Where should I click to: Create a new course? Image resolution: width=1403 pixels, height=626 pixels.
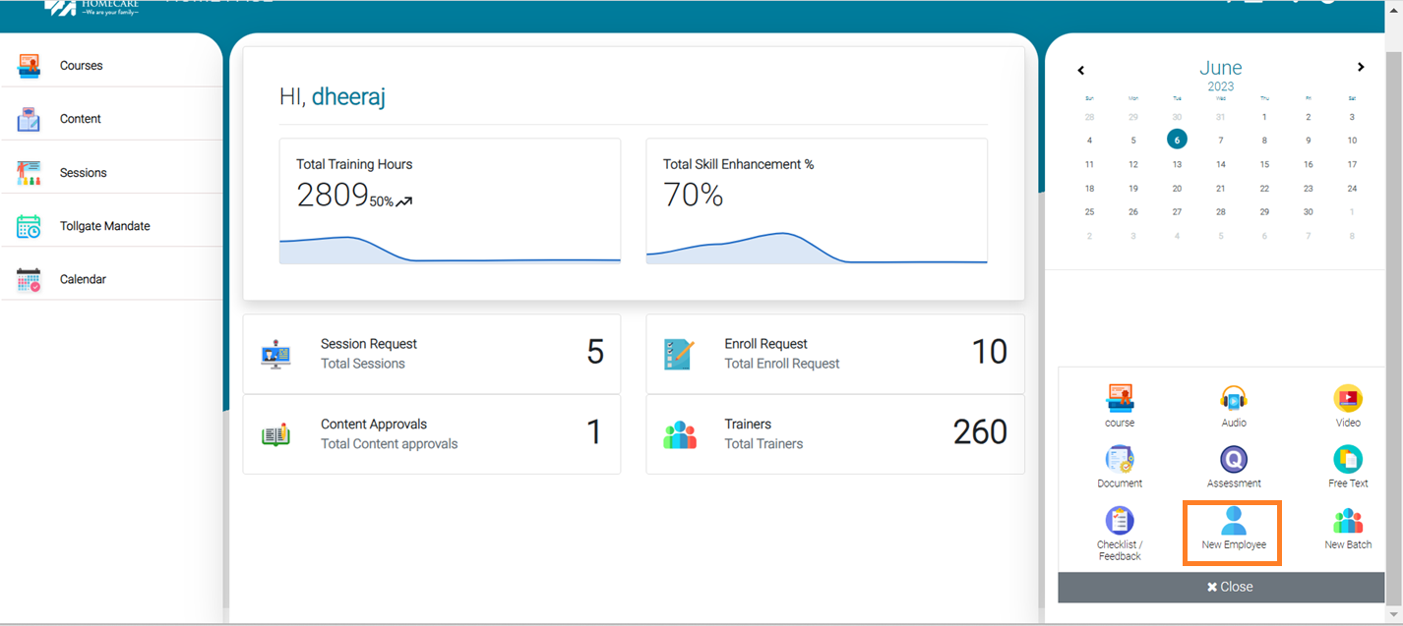(1120, 403)
